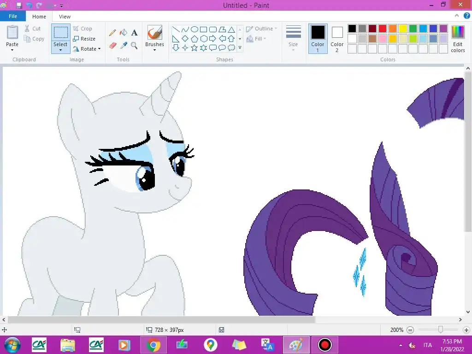Pick the yellow color swatch
472x354 pixels.
[x=403, y=29]
